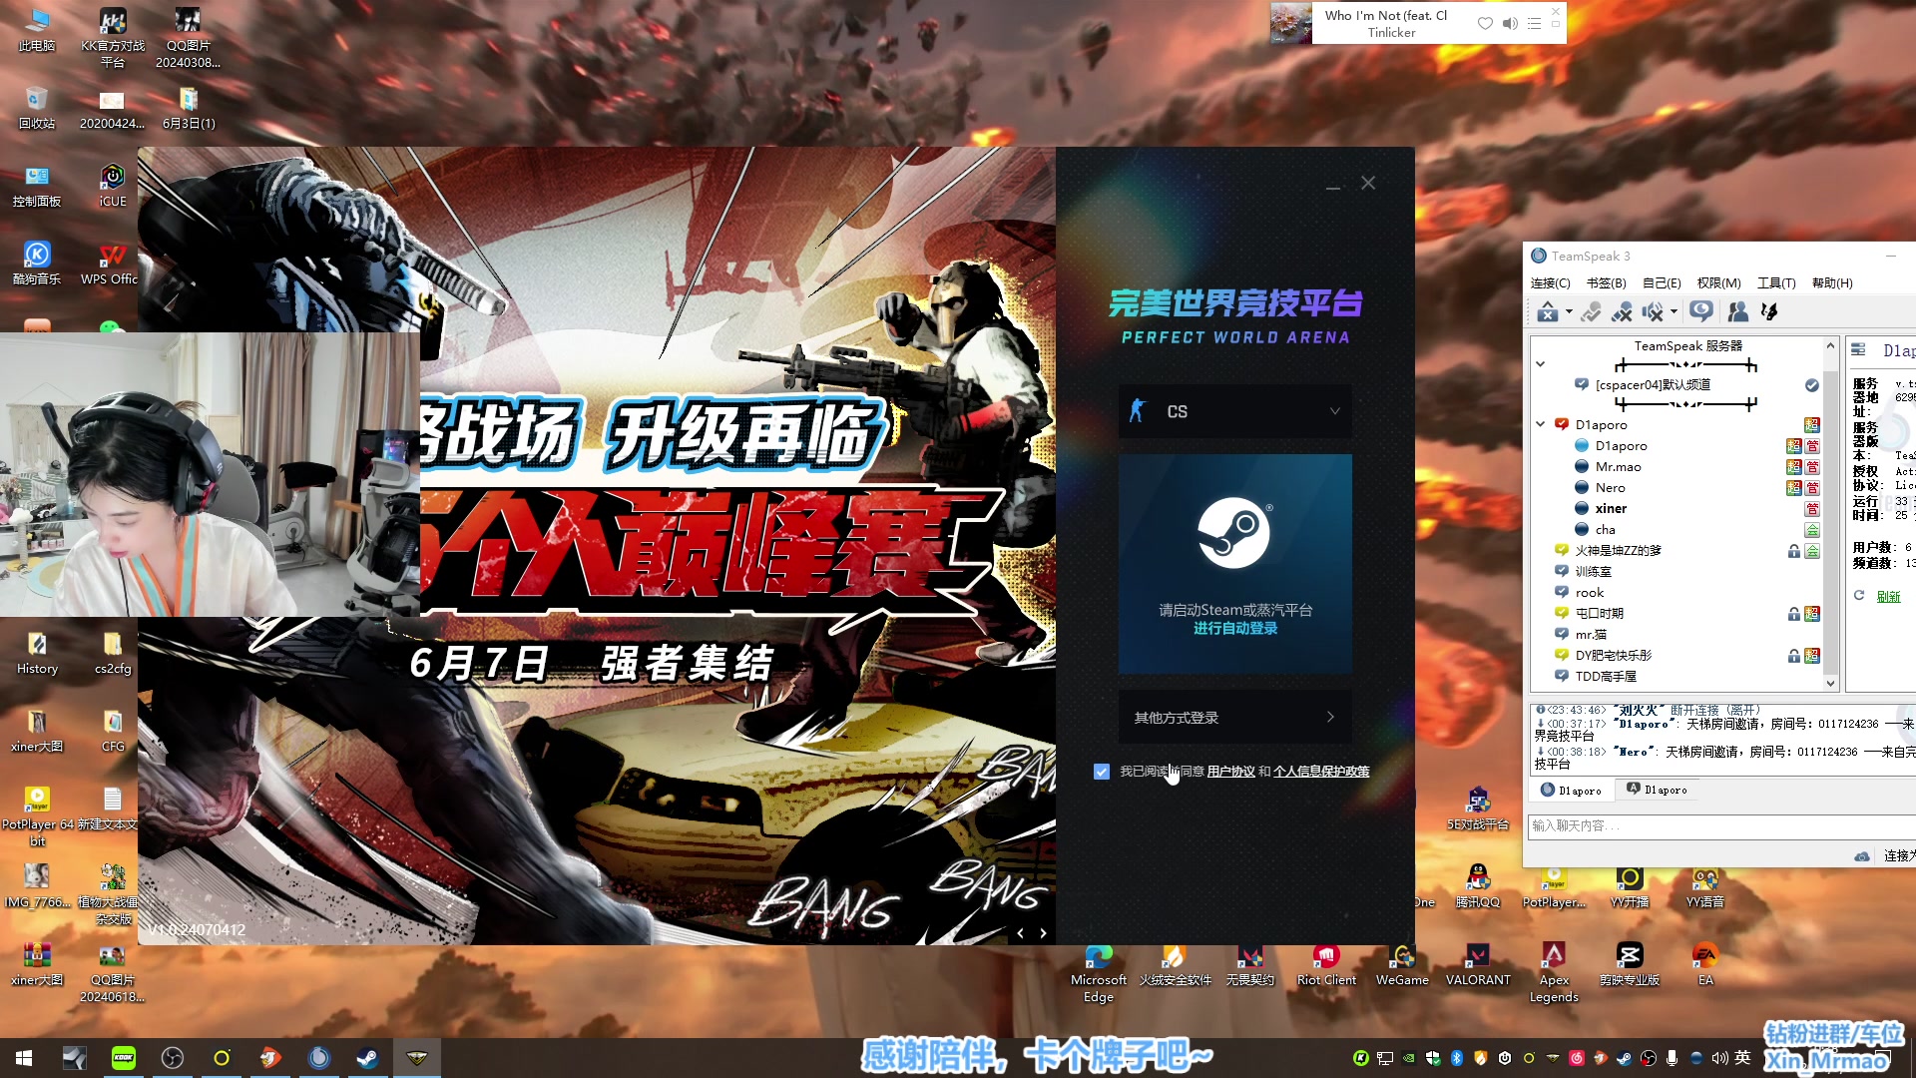Select the rook channel
Viewport: 1916px width, 1078px height.
pos(1590,593)
